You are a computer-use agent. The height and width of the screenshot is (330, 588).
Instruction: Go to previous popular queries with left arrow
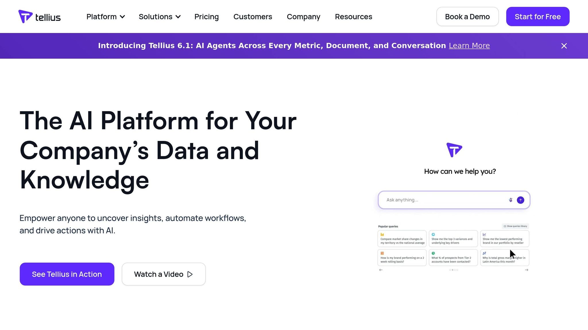(x=381, y=270)
